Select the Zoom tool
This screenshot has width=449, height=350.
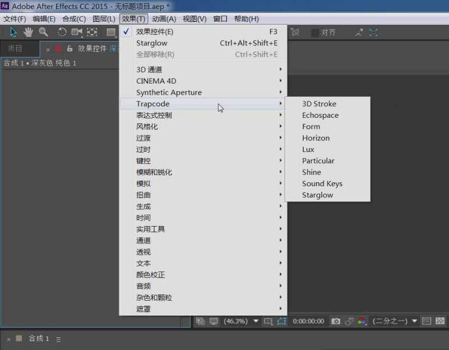point(43,32)
